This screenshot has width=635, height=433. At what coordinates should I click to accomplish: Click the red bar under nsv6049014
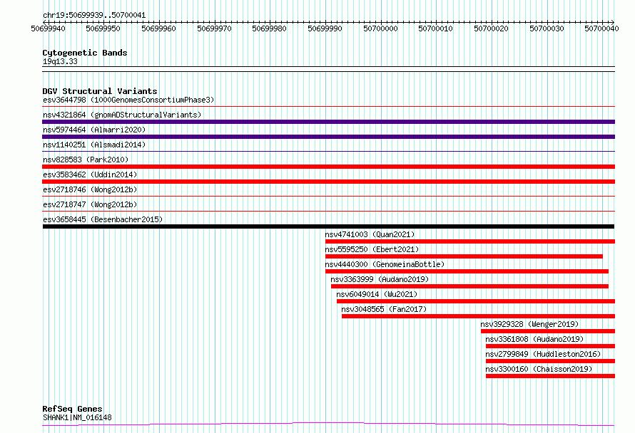pos(476,301)
